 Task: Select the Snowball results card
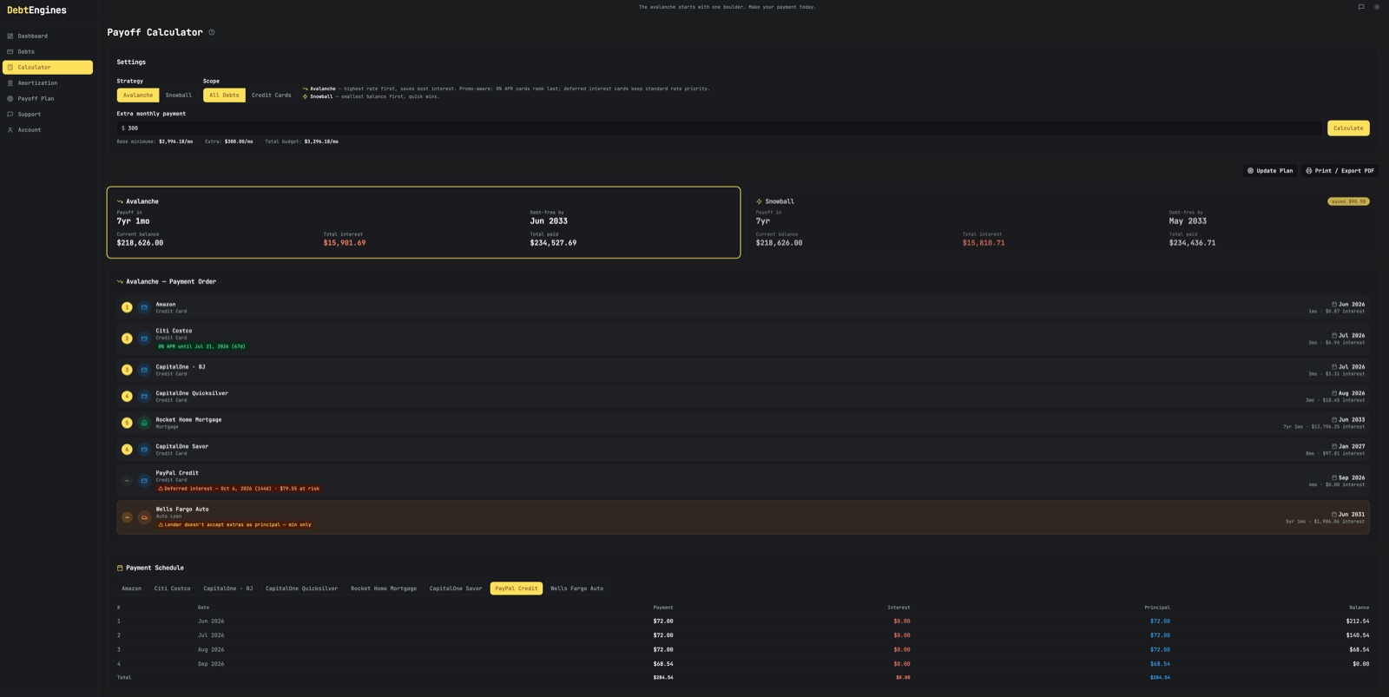point(1063,222)
